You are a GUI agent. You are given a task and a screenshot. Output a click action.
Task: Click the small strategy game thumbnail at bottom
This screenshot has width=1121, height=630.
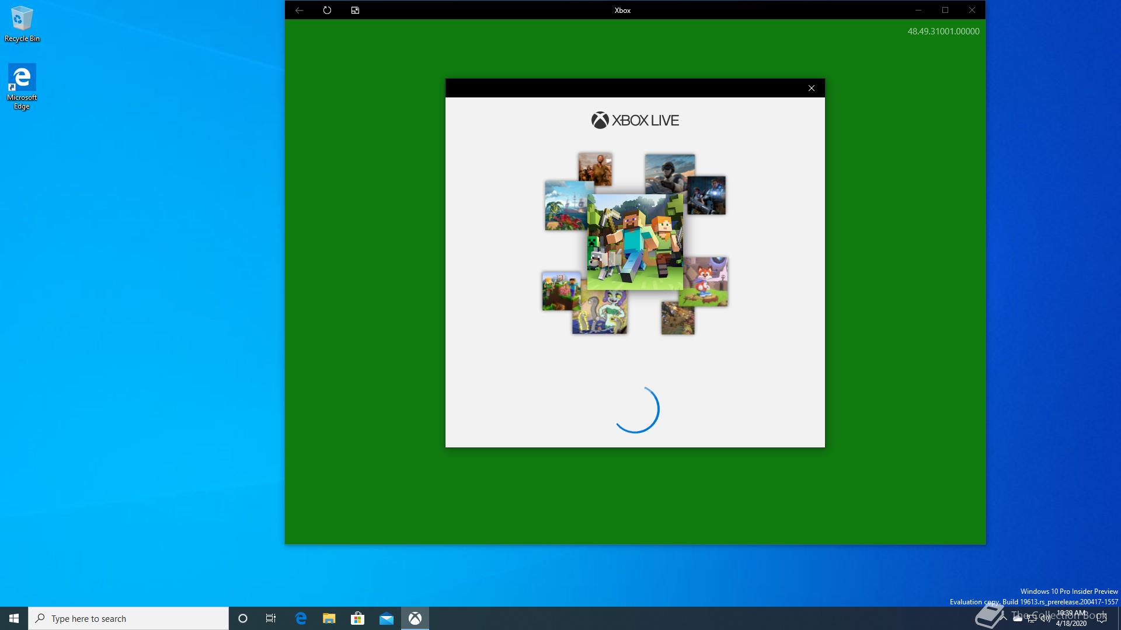pyautogui.click(x=677, y=318)
